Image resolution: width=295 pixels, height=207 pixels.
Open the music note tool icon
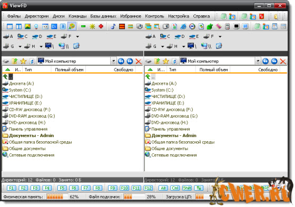[113, 26]
